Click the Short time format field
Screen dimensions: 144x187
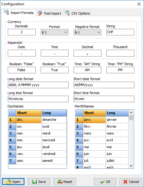(x=104, y=99)
